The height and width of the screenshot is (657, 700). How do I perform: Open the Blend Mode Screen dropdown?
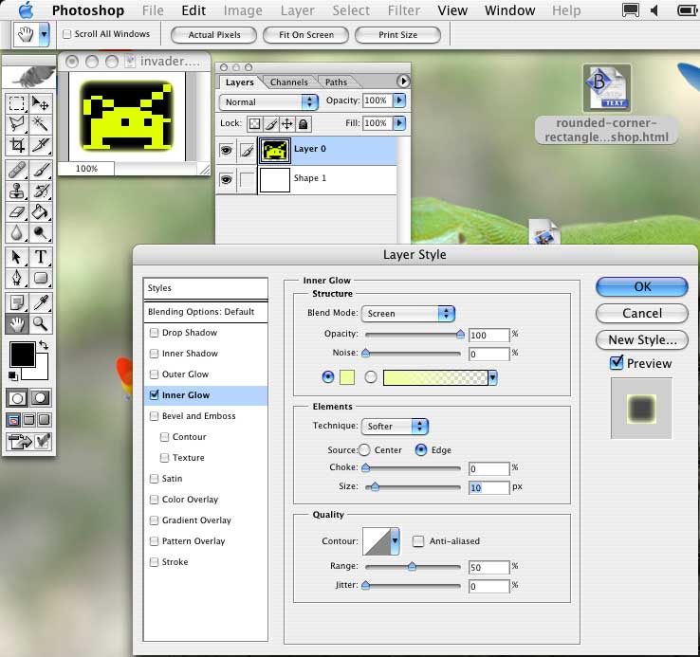click(x=408, y=314)
